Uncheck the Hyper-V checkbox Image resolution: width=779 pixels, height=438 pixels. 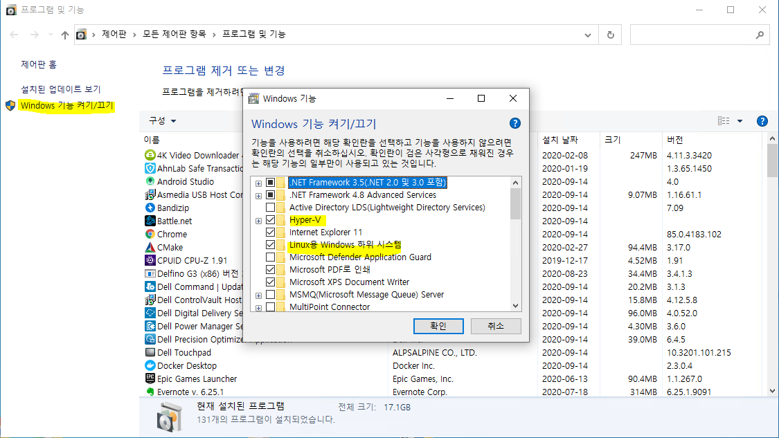(270, 220)
